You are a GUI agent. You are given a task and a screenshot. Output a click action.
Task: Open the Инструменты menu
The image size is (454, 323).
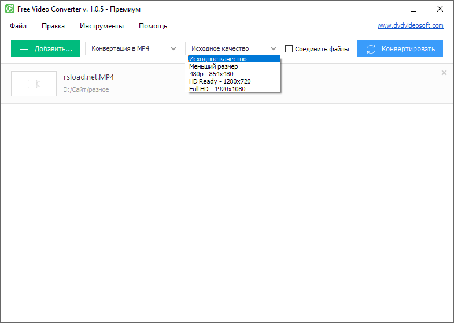102,26
